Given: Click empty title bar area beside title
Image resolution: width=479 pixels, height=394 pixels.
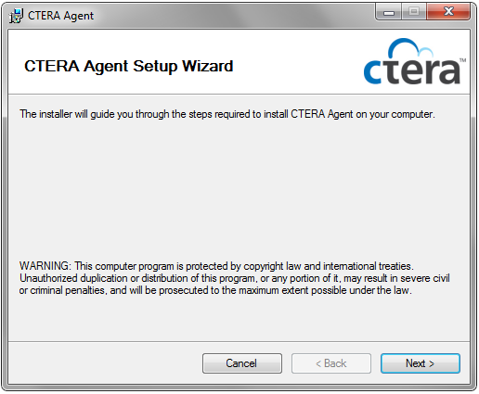Looking at the screenshot, I should click(x=232, y=16).
